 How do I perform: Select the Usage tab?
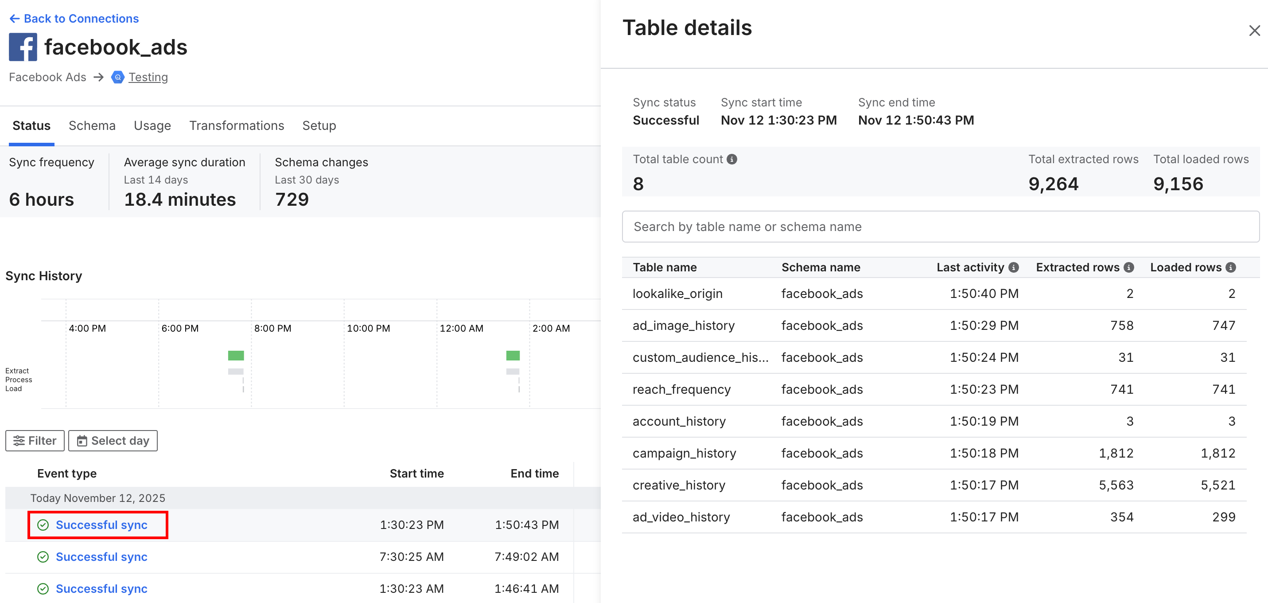[152, 125]
